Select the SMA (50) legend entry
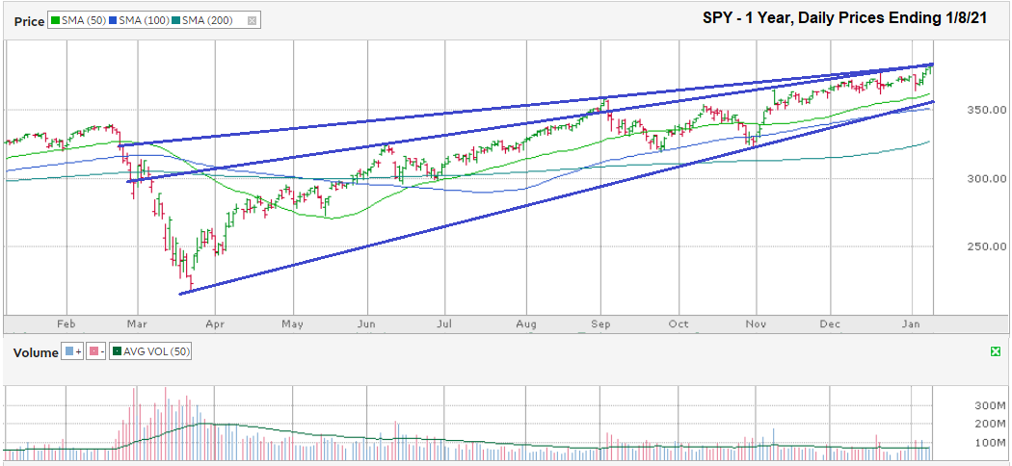 (81, 20)
